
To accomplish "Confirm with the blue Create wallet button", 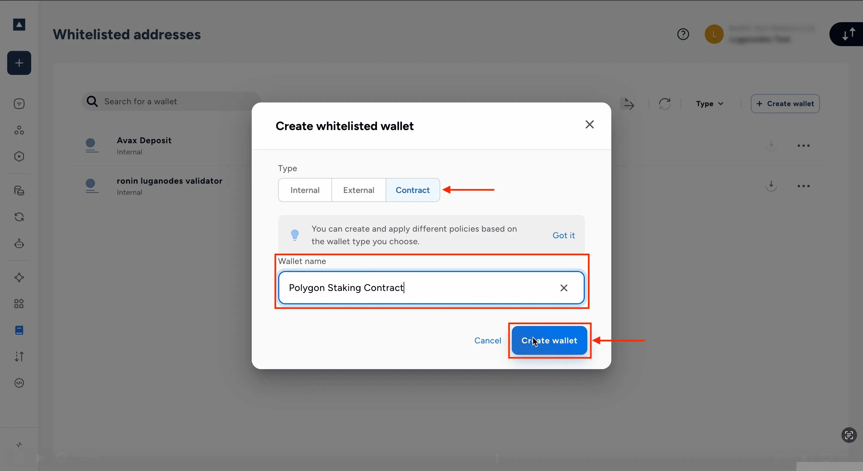I will tap(549, 340).
